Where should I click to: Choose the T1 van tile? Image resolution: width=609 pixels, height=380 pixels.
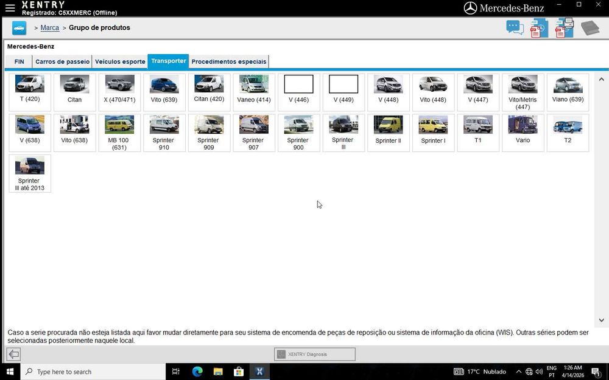pyautogui.click(x=478, y=133)
